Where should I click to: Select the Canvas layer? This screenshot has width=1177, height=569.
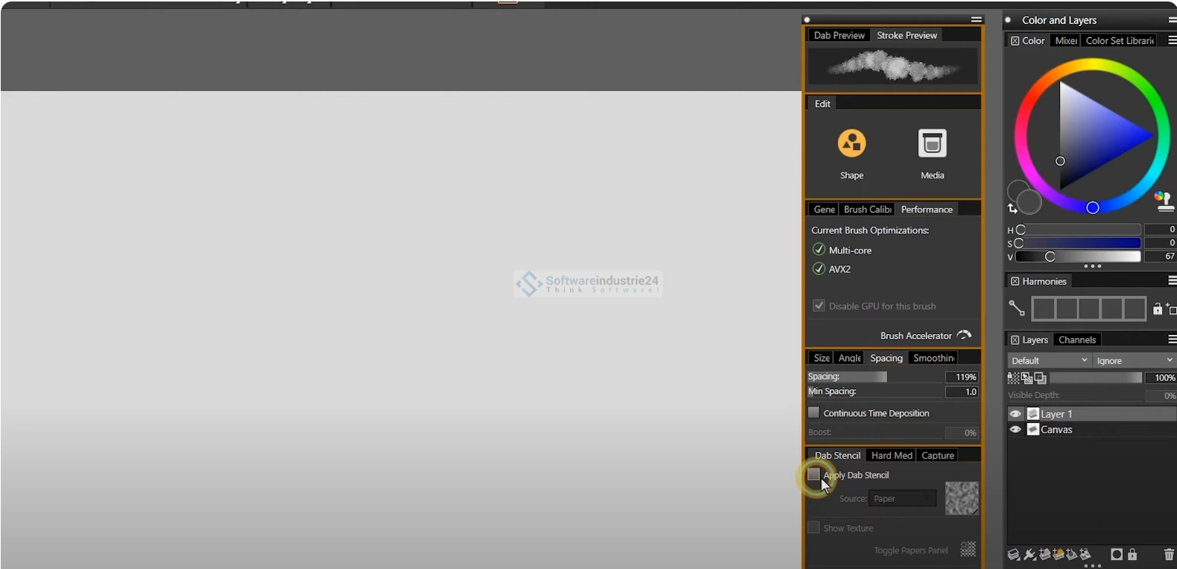point(1056,430)
